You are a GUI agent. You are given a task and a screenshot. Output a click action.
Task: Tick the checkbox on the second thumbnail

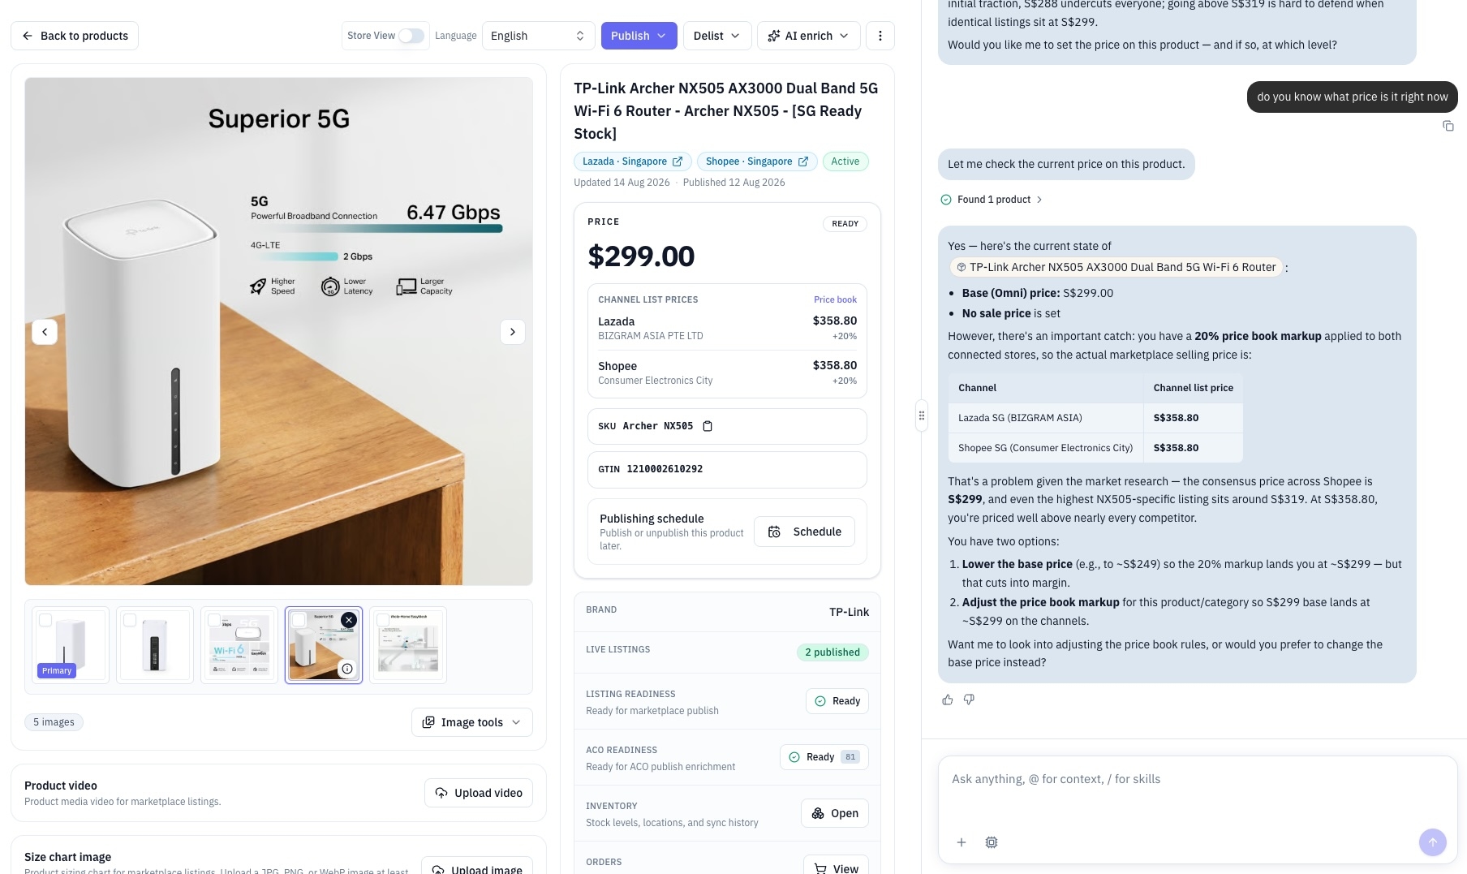(x=130, y=620)
